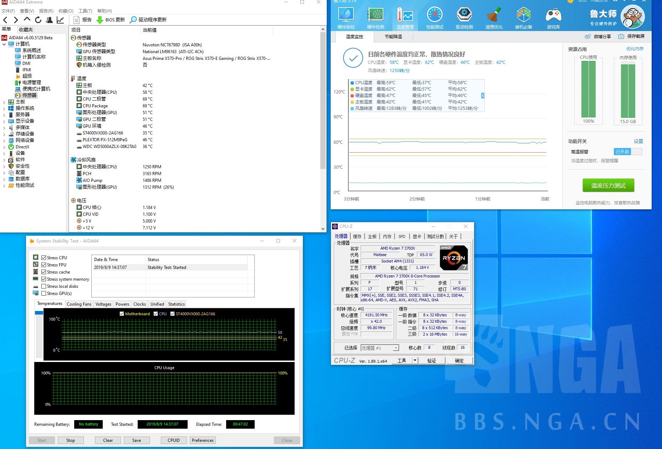Screen dimensions: 662x449
Task: Click the Stop button in stability test
Action: tap(70, 440)
